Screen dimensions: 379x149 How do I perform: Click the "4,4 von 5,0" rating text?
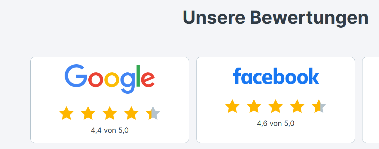(110, 130)
